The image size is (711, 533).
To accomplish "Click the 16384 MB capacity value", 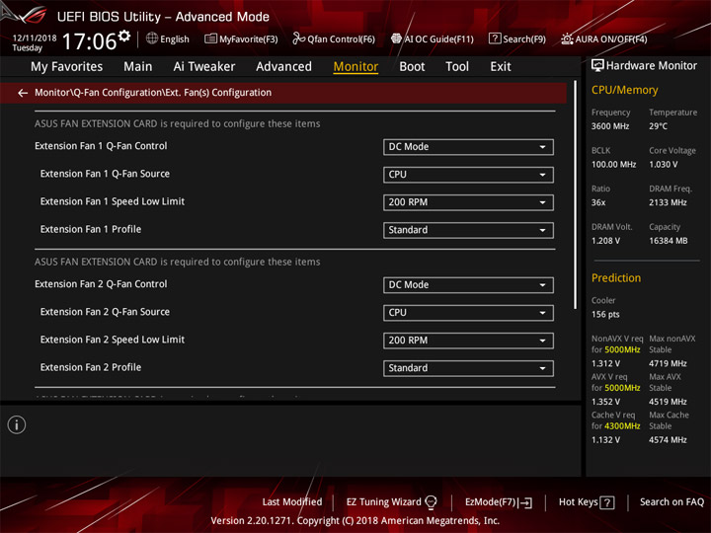I will tap(669, 241).
